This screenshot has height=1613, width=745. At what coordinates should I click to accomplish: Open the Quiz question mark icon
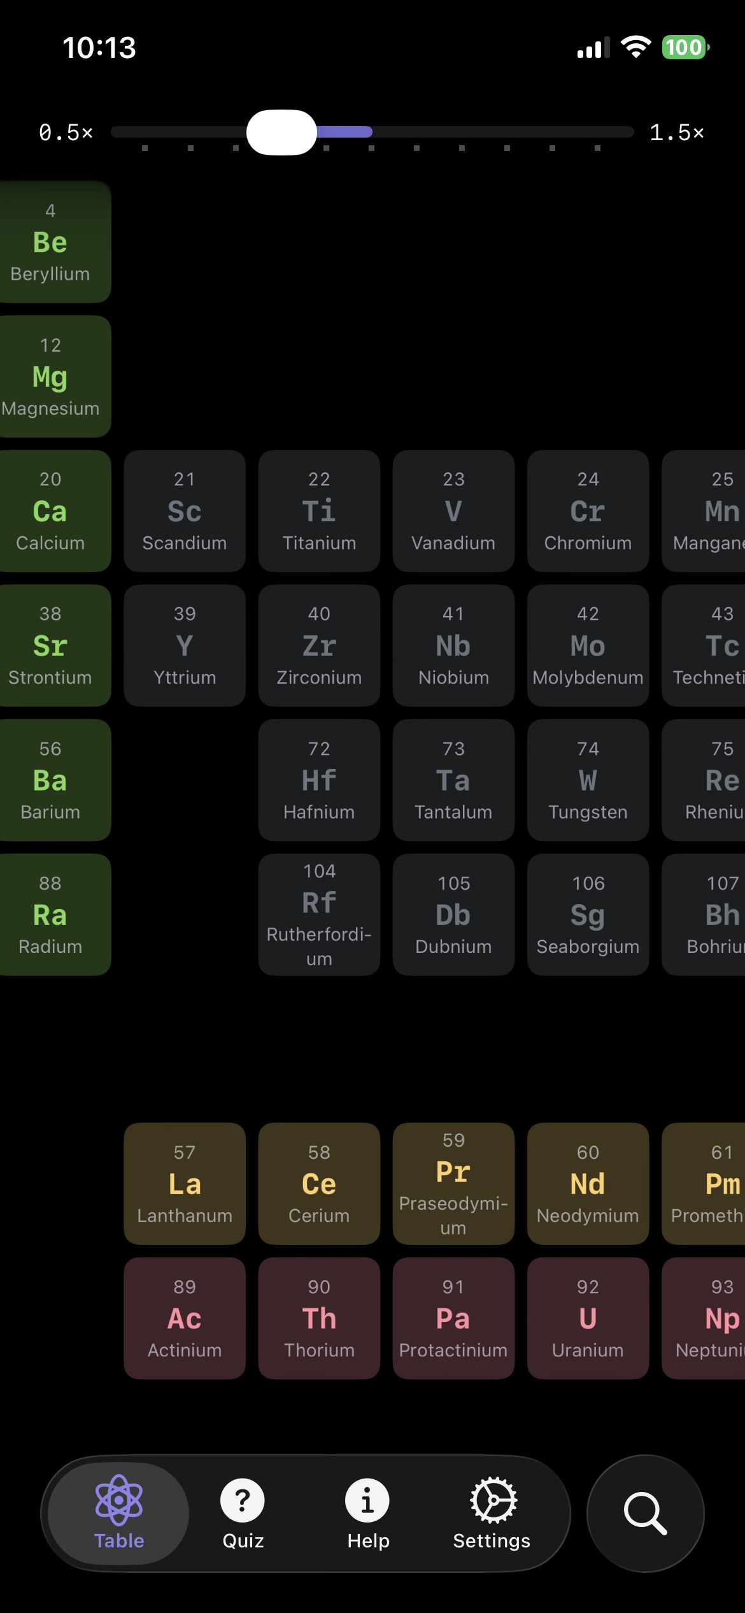[243, 1500]
